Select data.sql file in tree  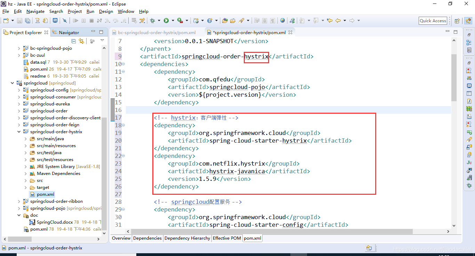coord(38,62)
